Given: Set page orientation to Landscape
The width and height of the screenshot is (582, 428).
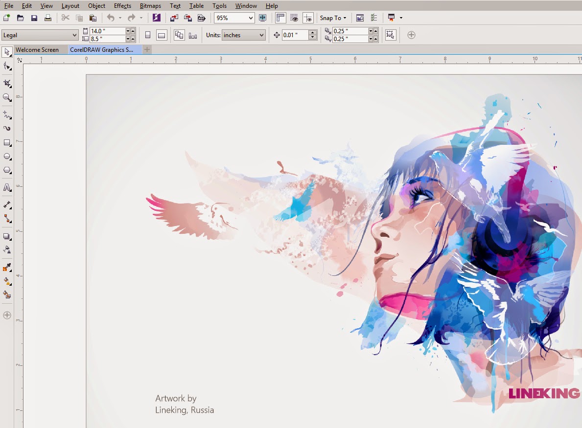Looking at the screenshot, I should point(162,35).
